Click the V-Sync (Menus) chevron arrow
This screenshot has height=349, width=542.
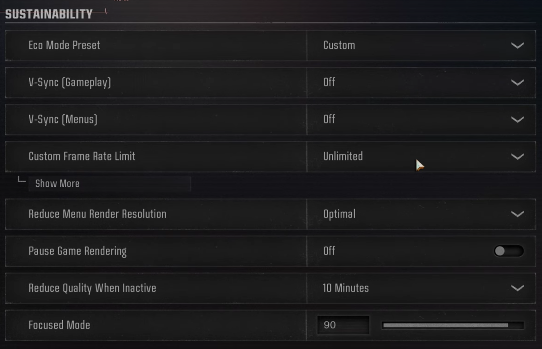(x=517, y=120)
